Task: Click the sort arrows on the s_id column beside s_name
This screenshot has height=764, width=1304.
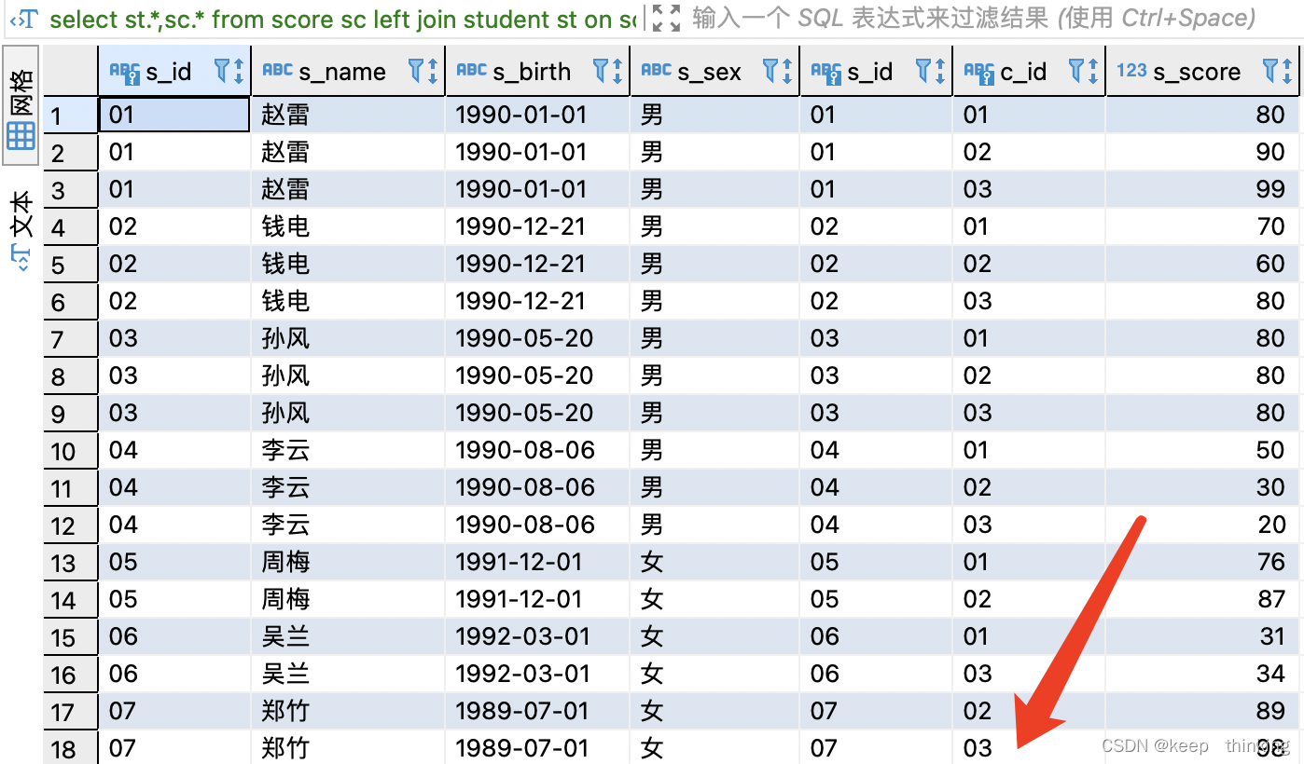Action: click(237, 71)
